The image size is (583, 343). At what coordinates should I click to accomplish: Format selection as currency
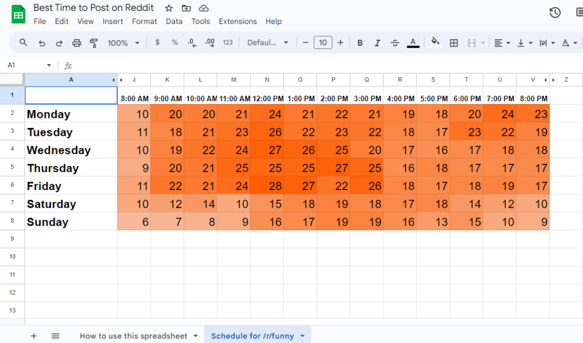tap(157, 43)
